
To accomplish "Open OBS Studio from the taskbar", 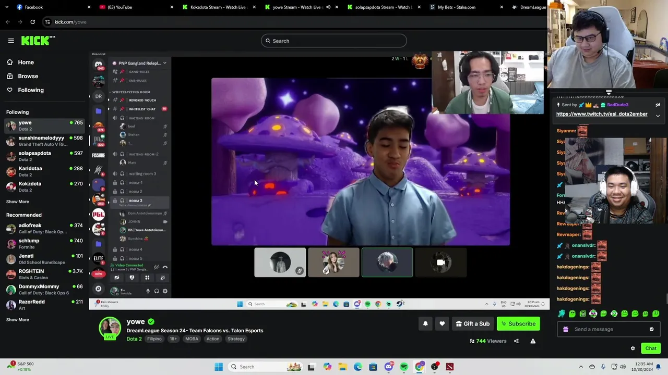I will coord(434,367).
